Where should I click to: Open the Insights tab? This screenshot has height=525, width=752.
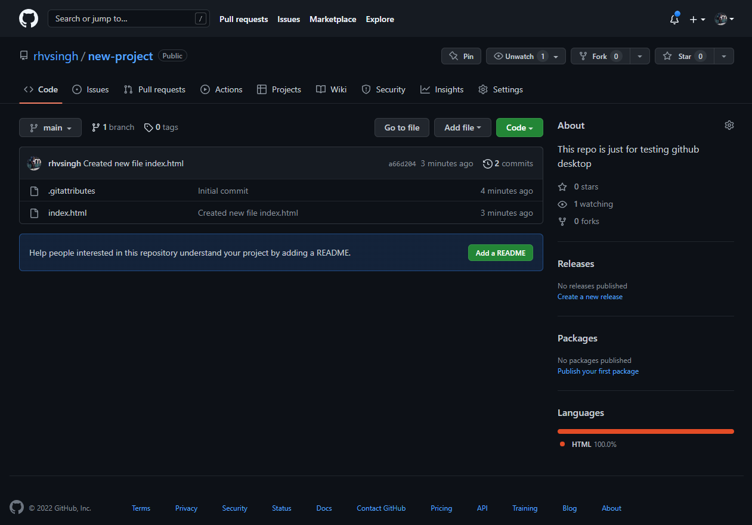[x=442, y=89]
